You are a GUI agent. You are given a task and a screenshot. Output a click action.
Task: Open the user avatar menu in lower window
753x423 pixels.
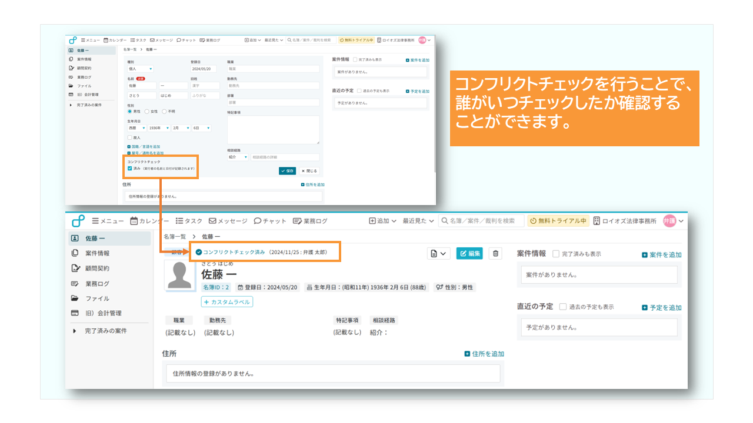click(673, 221)
